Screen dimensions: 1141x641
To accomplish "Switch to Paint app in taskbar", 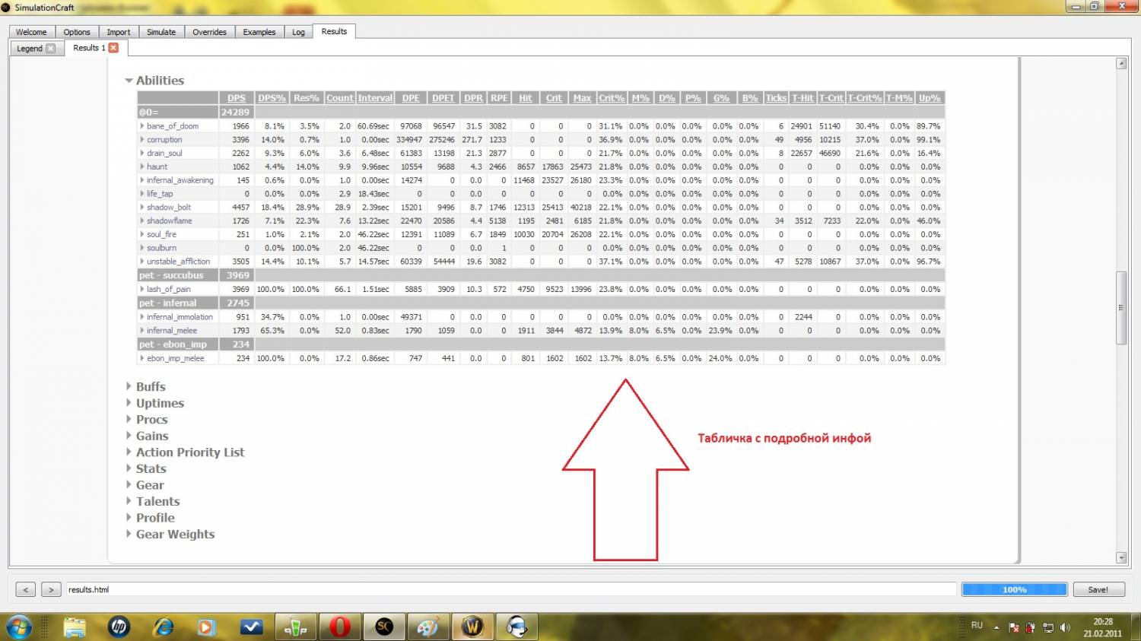I will 428,627.
